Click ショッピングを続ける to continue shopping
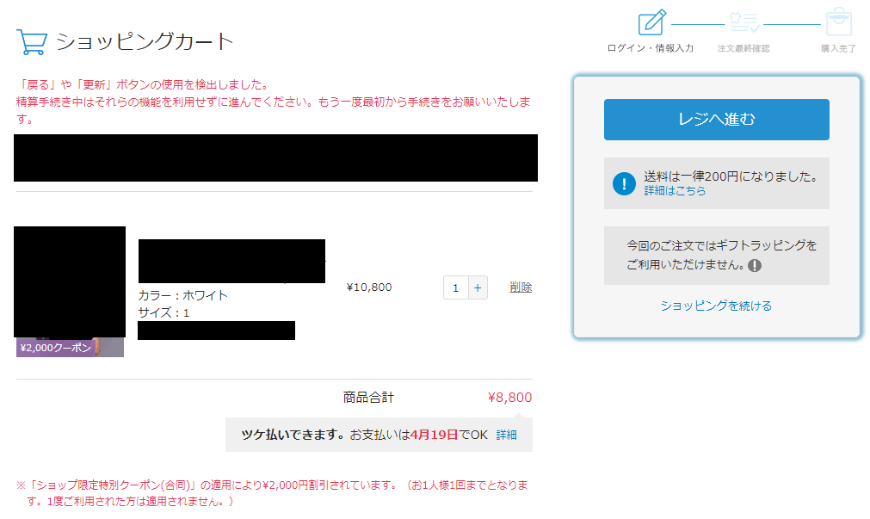The image size is (870, 519). (716, 306)
